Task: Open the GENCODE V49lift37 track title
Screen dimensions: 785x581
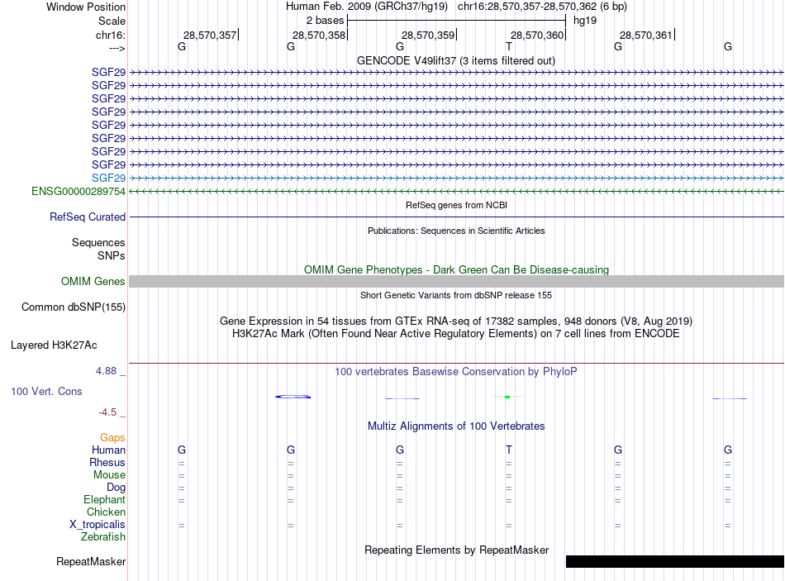Action: tap(455, 60)
